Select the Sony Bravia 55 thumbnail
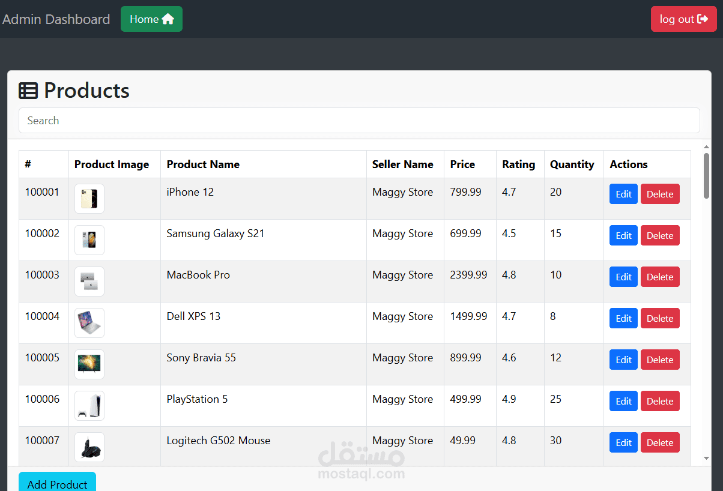The width and height of the screenshot is (723, 491). (x=89, y=364)
